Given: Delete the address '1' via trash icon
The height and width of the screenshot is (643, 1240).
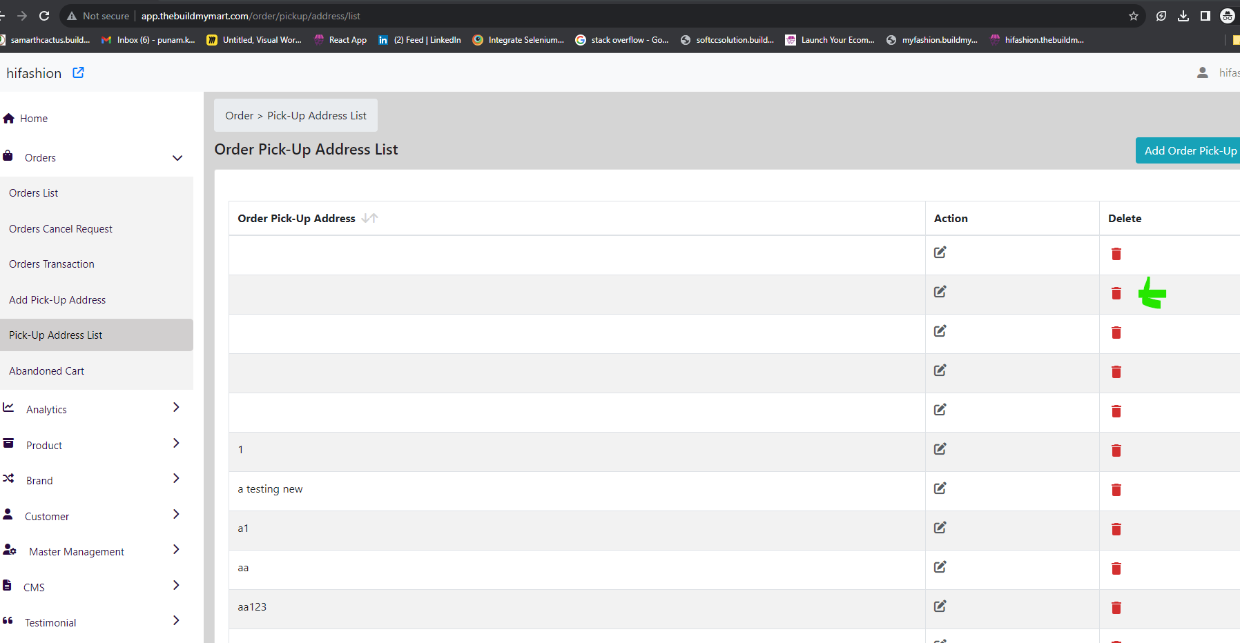Looking at the screenshot, I should coord(1116,451).
